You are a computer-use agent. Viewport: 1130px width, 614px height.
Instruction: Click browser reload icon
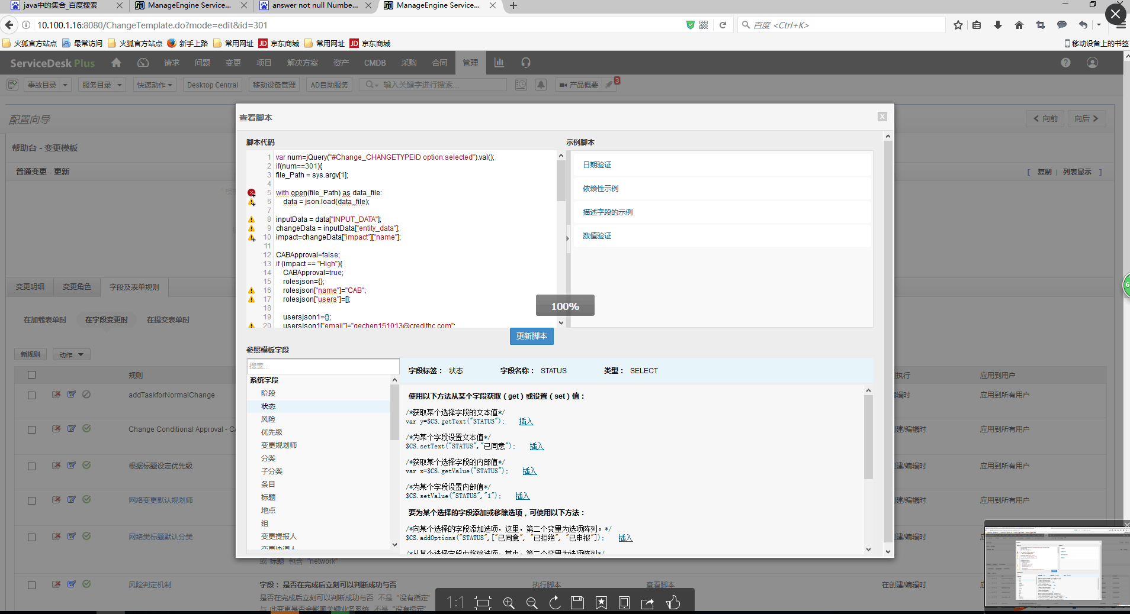click(723, 25)
